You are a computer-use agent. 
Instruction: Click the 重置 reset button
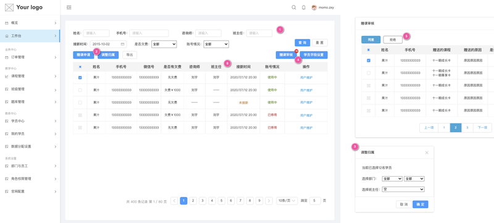tap(319, 43)
